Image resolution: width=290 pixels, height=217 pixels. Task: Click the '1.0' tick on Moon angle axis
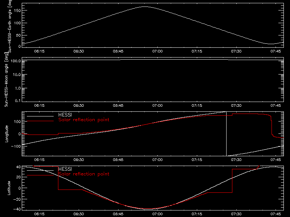coord(18,88)
